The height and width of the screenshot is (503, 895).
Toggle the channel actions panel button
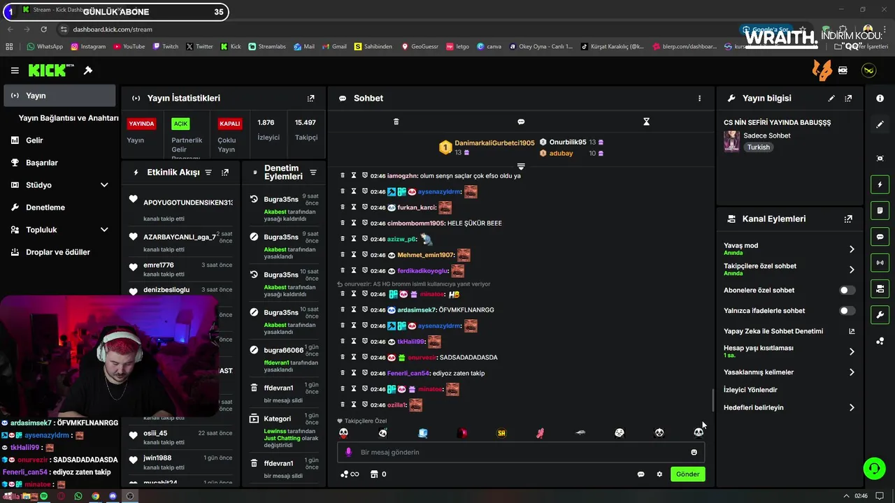point(880,289)
